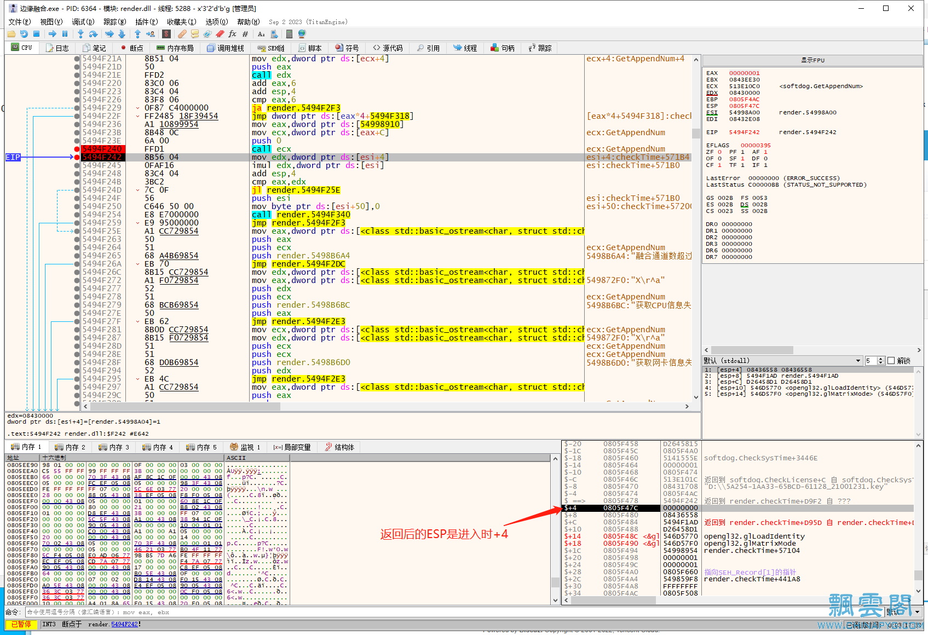This screenshot has width=928, height=635.
Task: Click the 5494F242 link in status bar
Action: (124, 625)
